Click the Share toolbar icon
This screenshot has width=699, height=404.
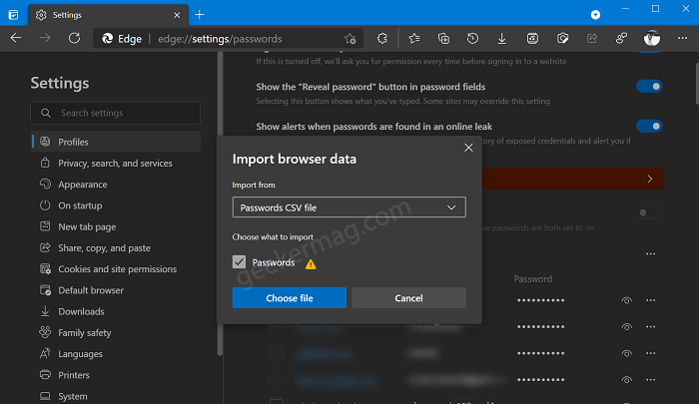tap(592, 39)
